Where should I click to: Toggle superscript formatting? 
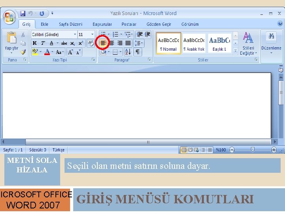pos(81,43)
